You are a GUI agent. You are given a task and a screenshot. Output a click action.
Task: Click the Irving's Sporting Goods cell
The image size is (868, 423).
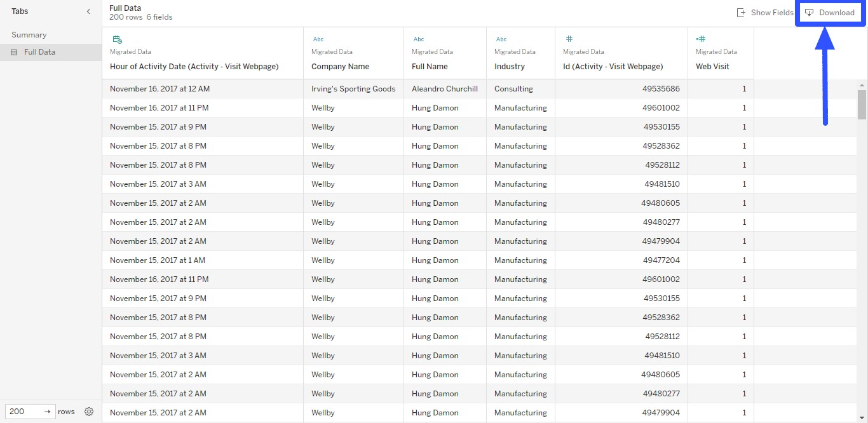tap(354, 89)
